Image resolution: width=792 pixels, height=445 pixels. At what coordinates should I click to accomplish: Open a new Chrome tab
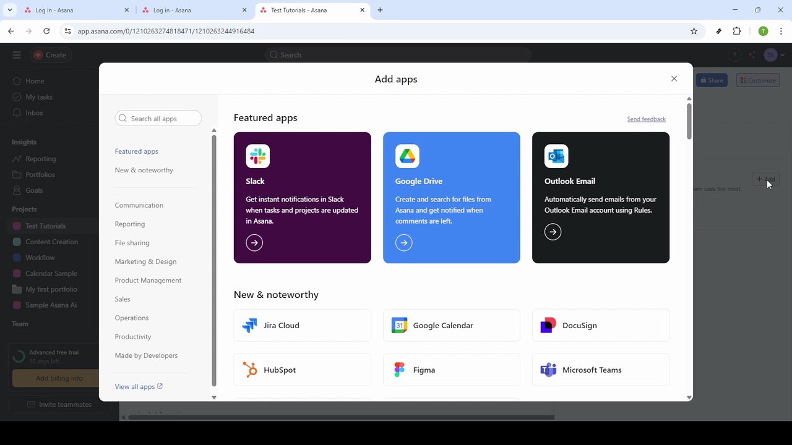(380, 10)
